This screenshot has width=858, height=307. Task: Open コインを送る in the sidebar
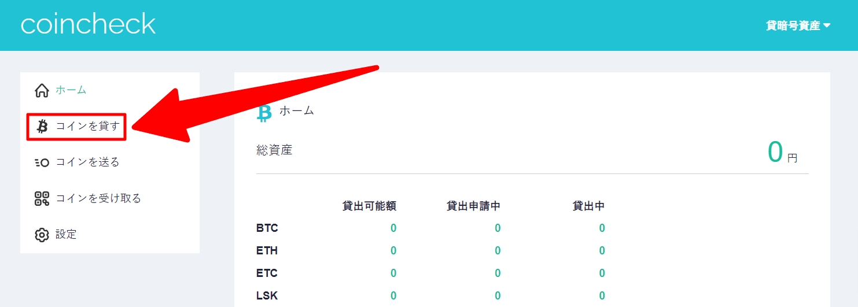tap(87, 162)
